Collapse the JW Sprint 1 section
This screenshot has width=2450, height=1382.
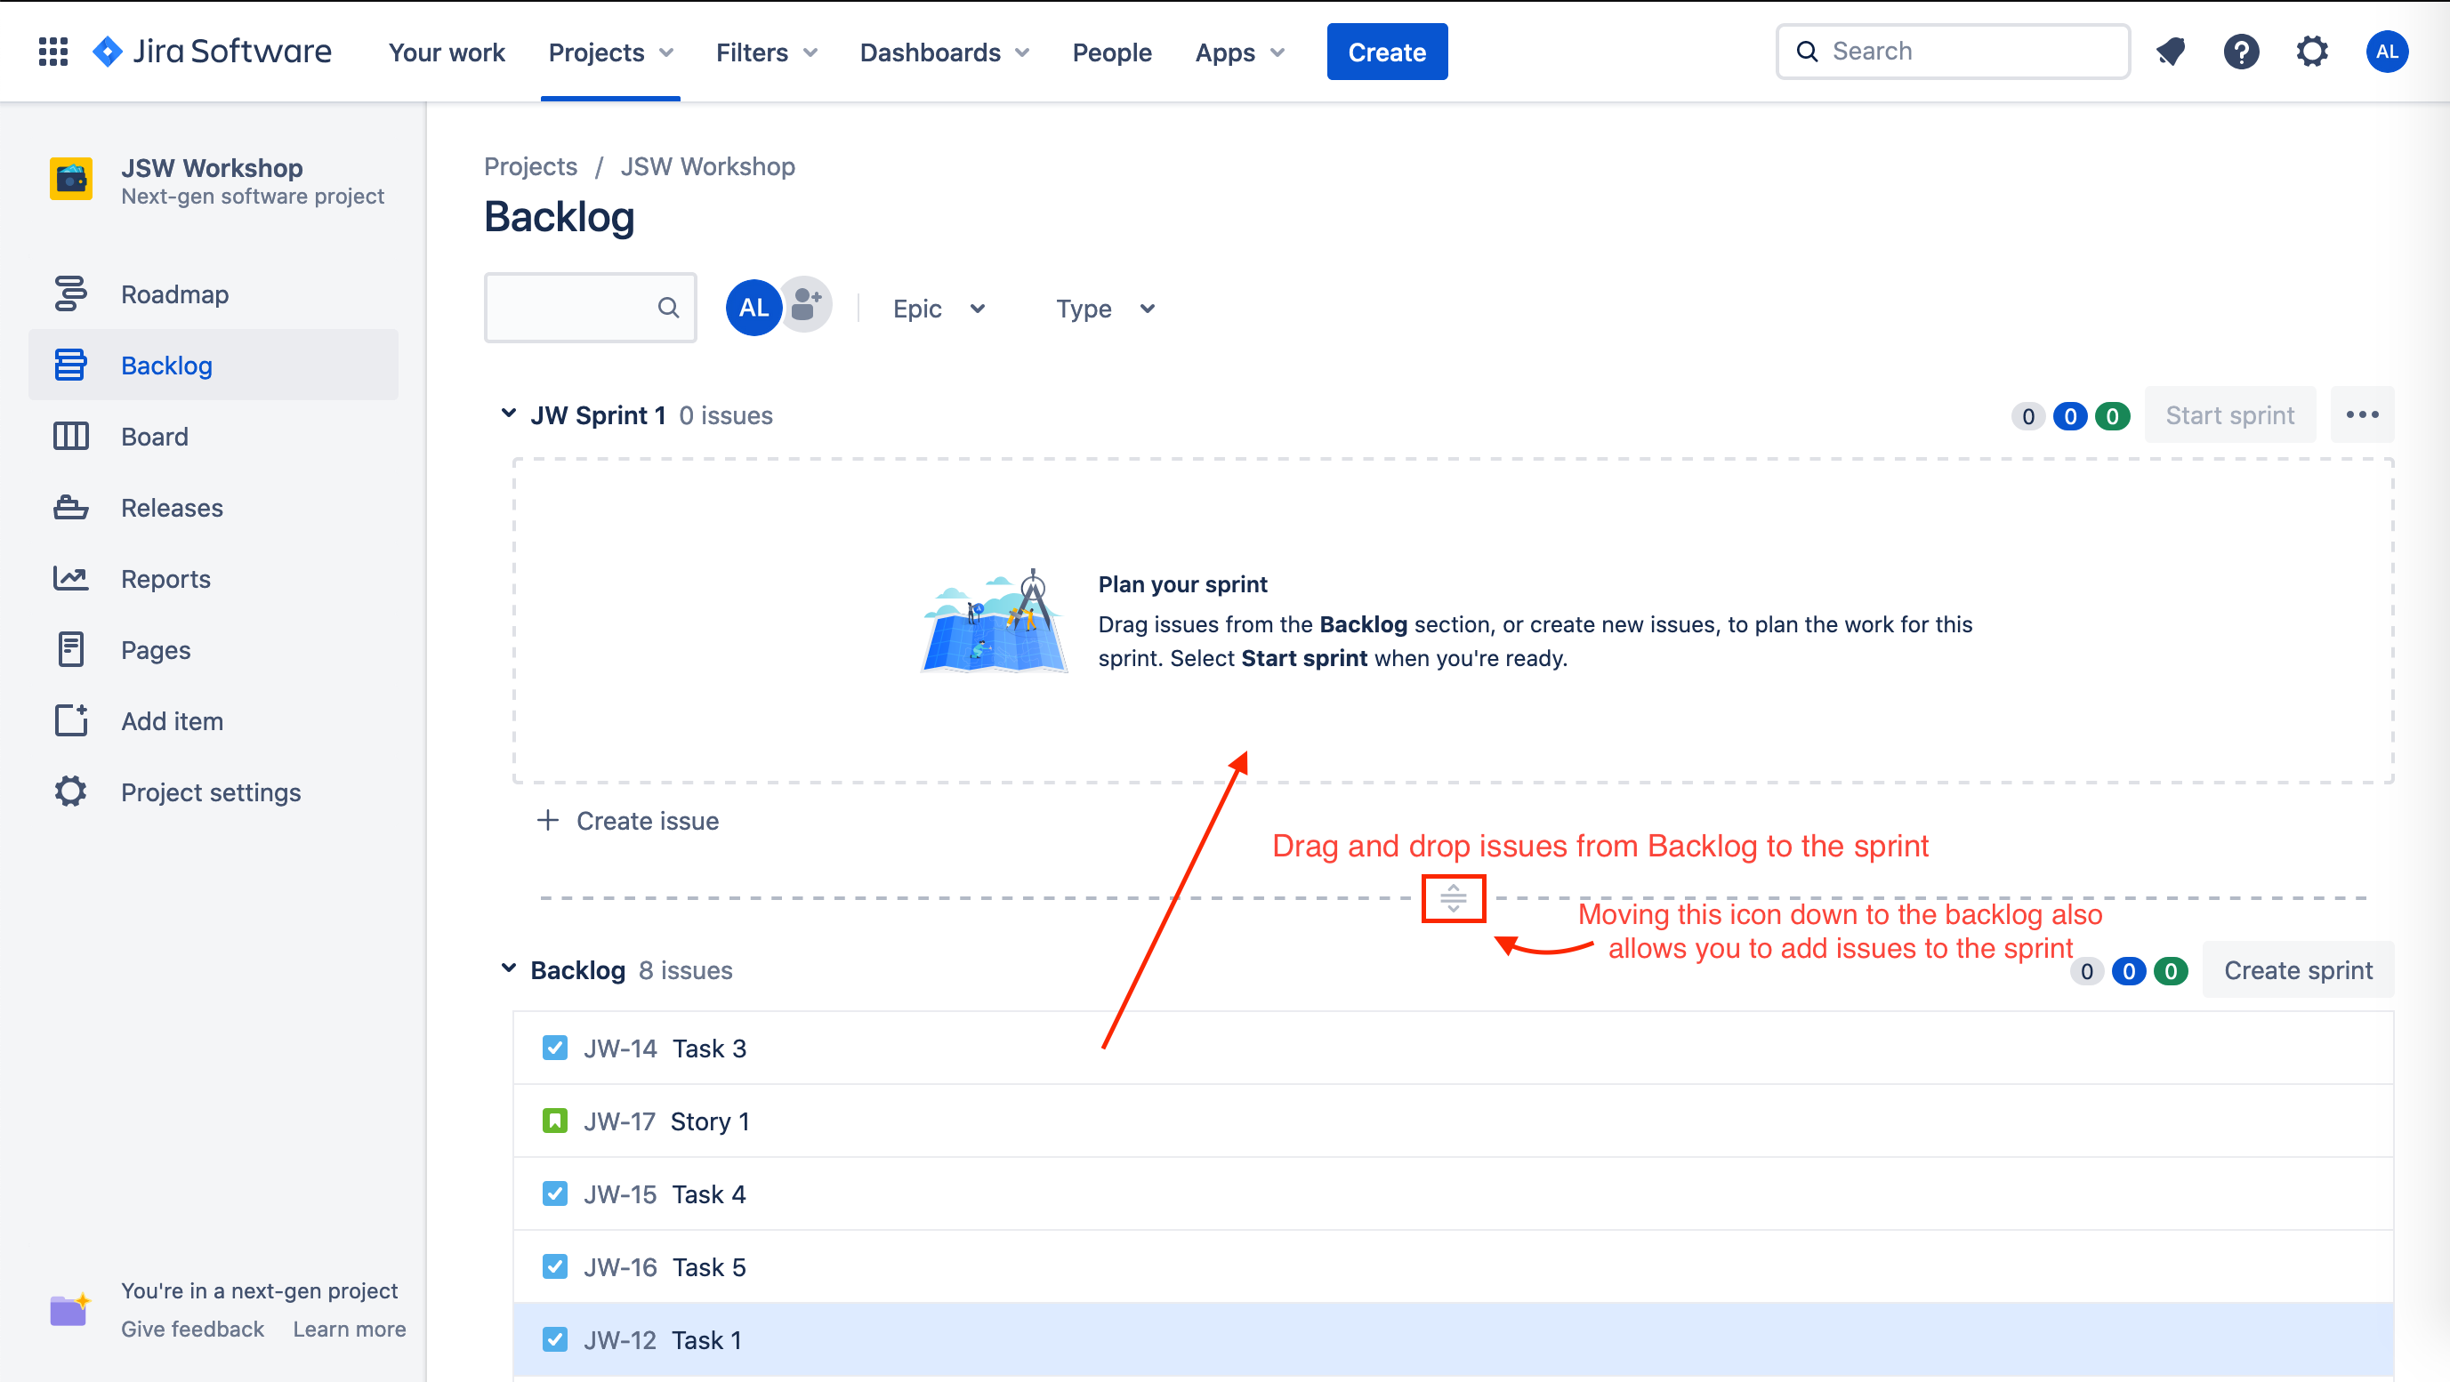pos(509,414)
